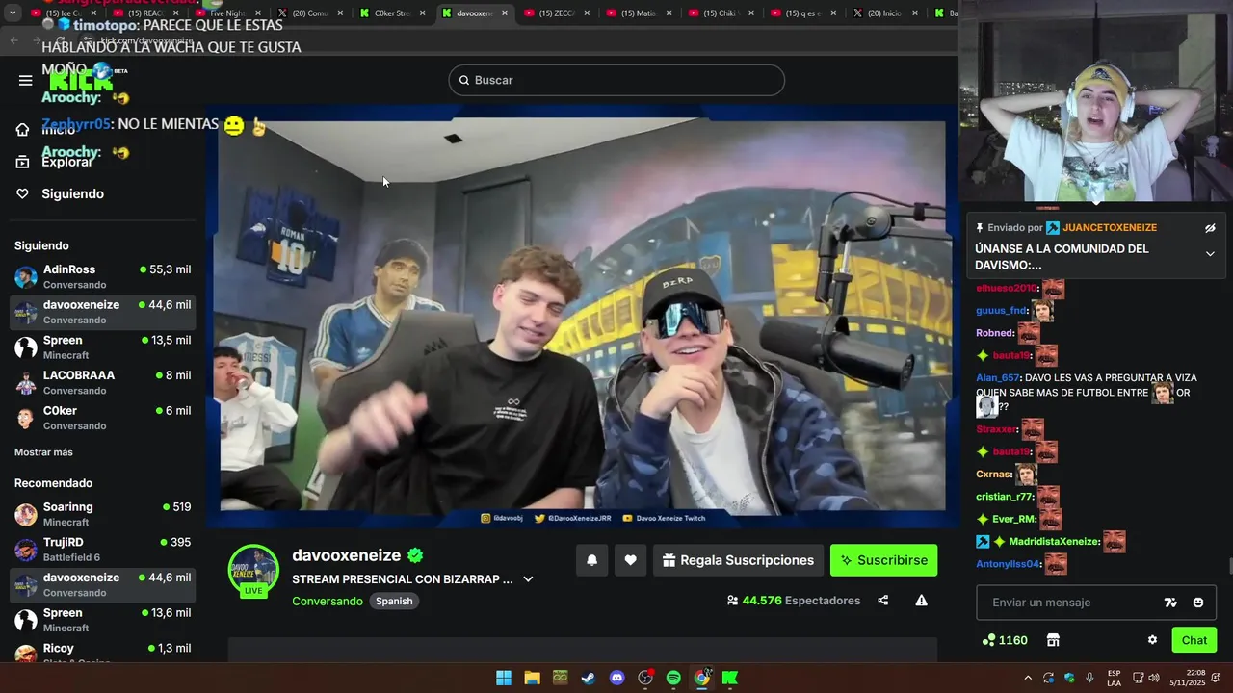Viewport: 1233px width, 693px height.
Task: Click the notification bell for davooxeneize
Action: (592, 560)
